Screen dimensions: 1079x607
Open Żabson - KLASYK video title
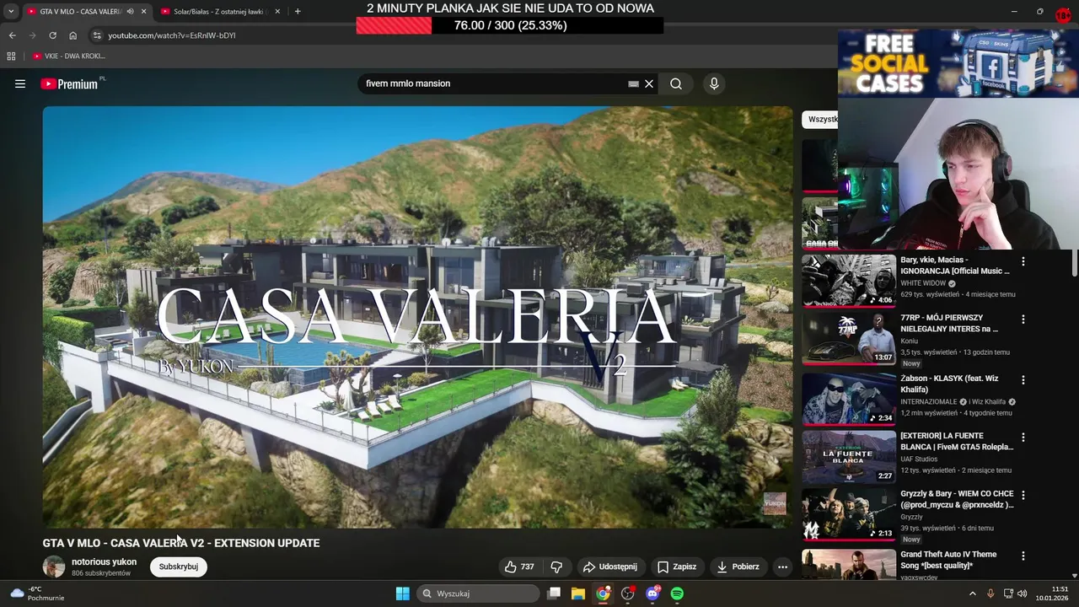[x=949, y=384]
